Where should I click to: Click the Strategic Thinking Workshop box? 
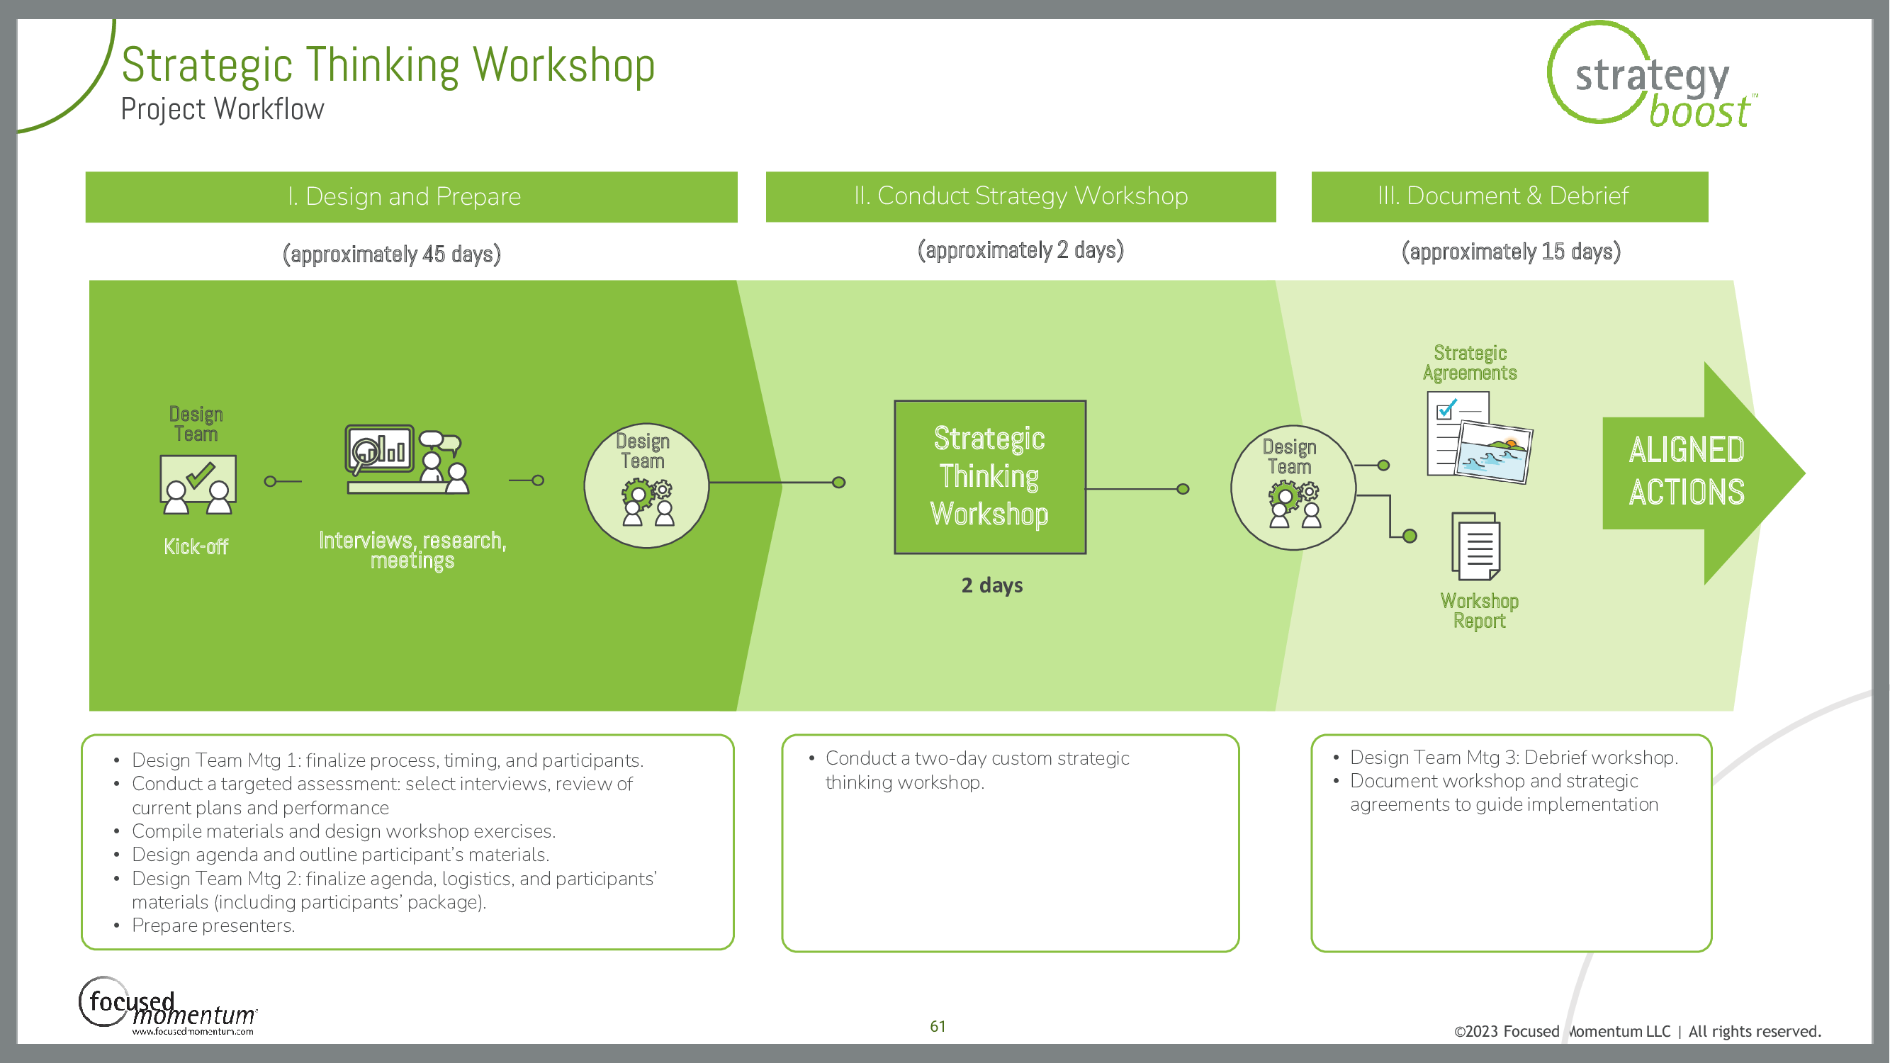click(x=991, y=477)
